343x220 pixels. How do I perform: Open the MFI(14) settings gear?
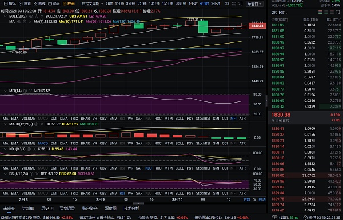point(25,91)
